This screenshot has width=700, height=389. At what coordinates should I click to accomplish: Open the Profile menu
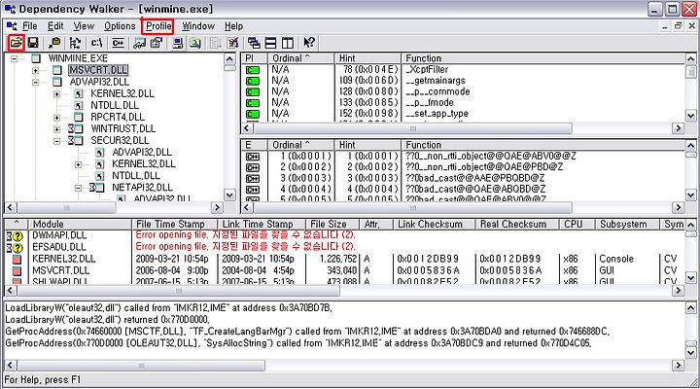158,26
